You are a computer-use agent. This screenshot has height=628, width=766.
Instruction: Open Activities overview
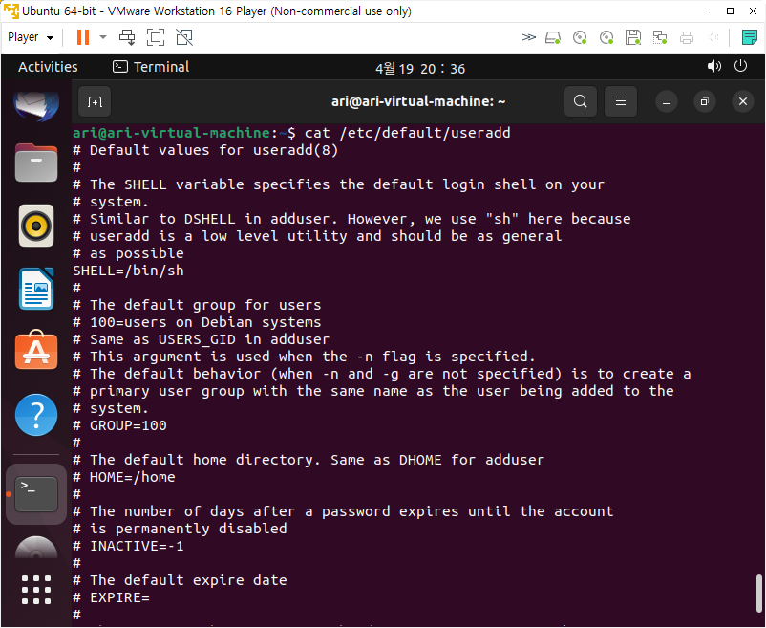48,67
